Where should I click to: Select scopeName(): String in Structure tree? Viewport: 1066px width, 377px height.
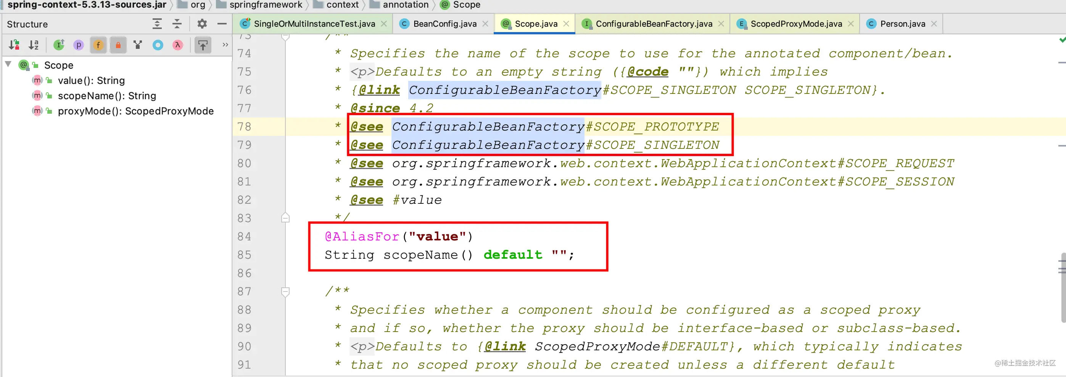(x=107, y=96)
